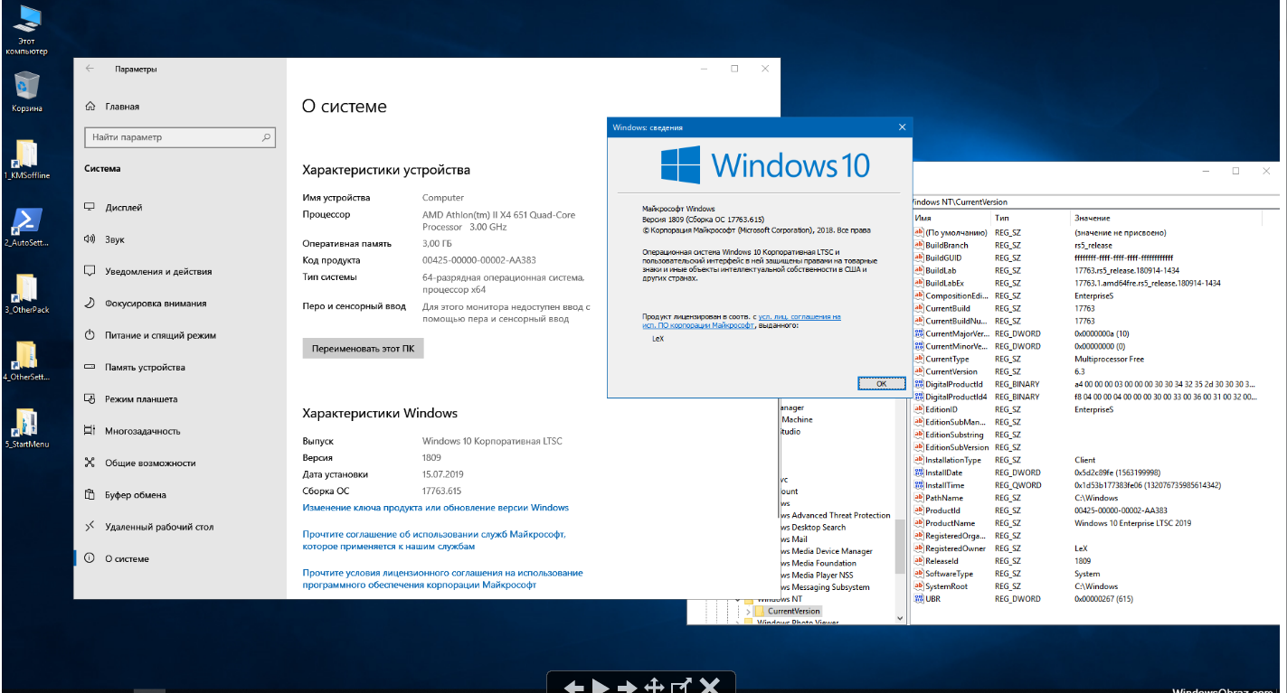1287x693 pixels.
Task: Click the power icon for Питание и спящий режим
Action: (x=90, y=335)
